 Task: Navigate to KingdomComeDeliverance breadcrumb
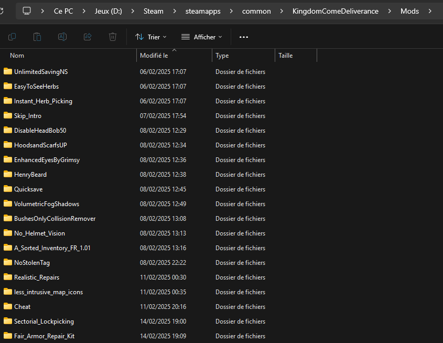tap(336, 11)
